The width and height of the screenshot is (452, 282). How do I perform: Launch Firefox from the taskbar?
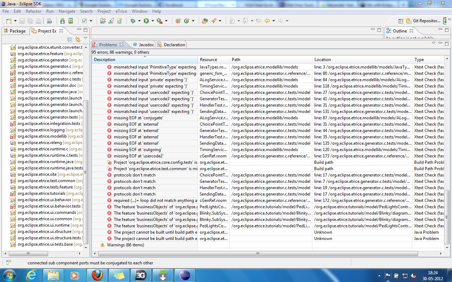click(97, 275)
